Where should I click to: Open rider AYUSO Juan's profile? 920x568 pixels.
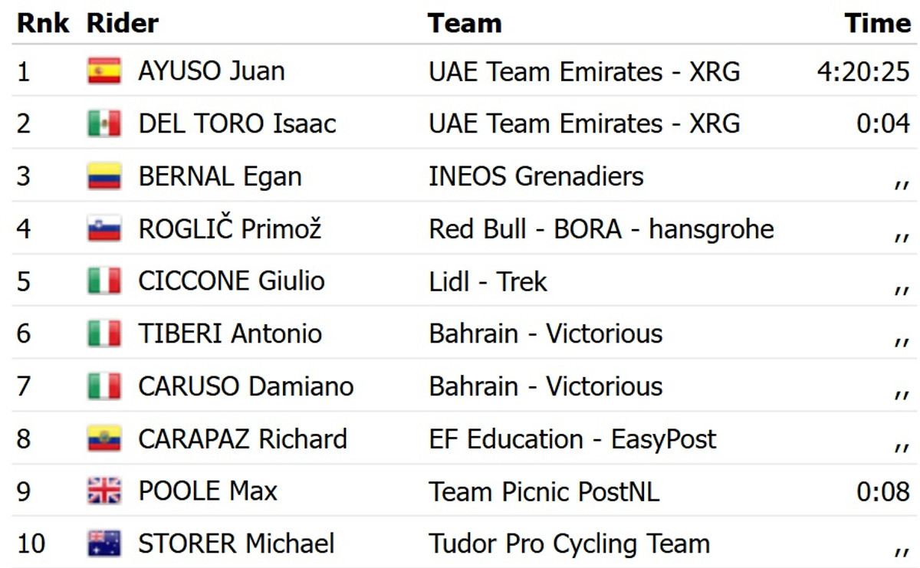click(x=211, y=71)
